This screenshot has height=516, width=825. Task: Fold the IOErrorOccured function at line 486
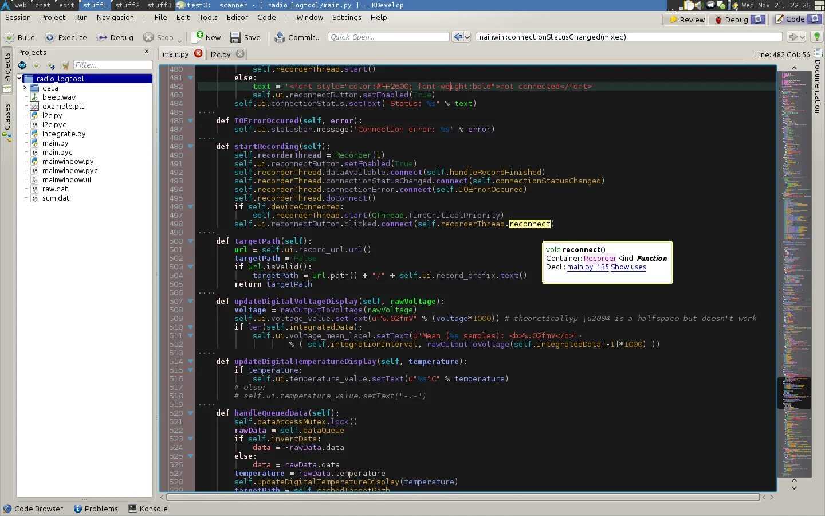click(x=190, y=120)
